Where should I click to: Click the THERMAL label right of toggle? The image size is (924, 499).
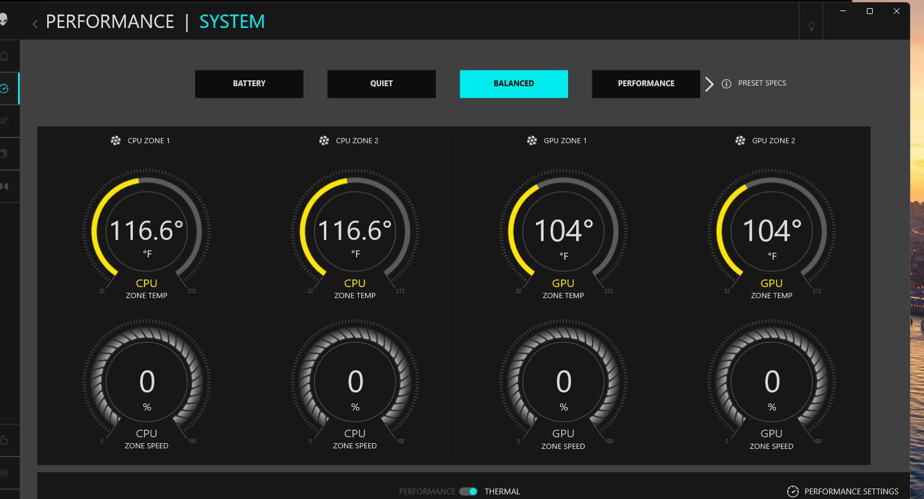[x=502, y=491]
